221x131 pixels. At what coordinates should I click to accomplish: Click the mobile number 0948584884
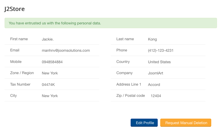tap(52, 62)
